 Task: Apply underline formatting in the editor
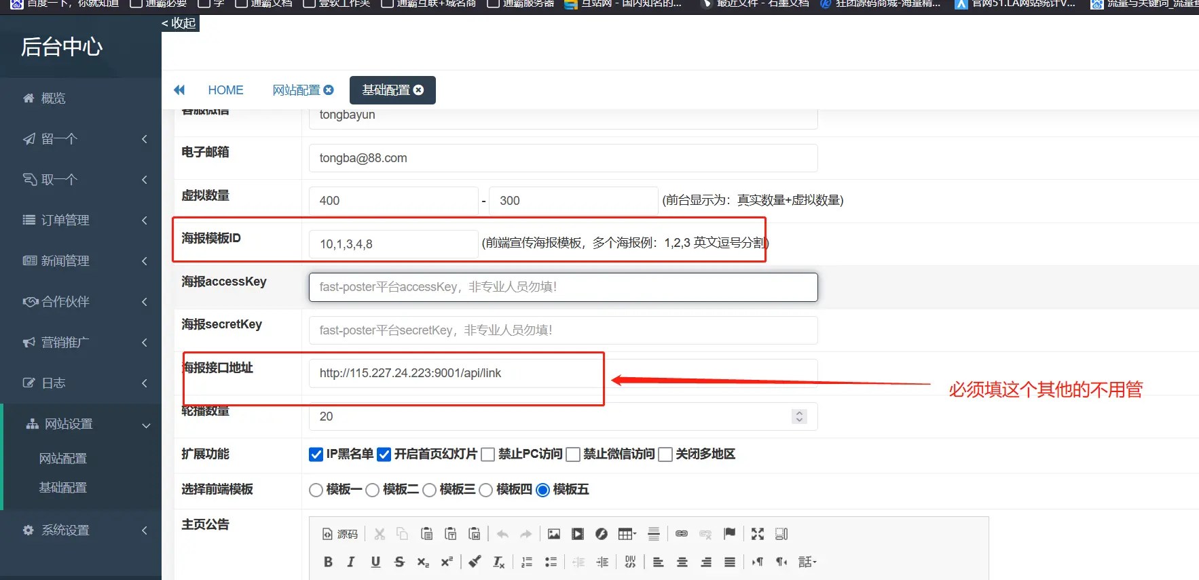point(375,562)
